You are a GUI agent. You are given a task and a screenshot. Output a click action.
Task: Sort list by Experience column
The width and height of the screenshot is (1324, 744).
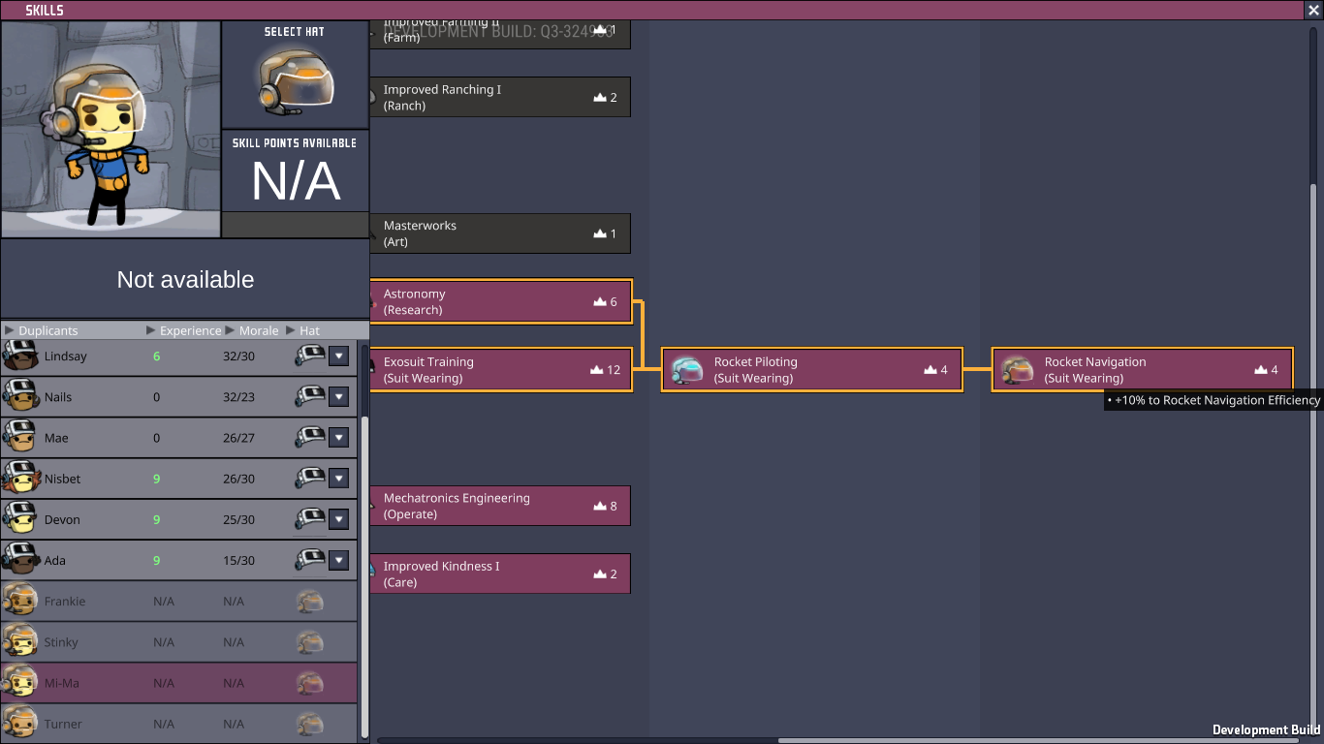coord(189,330)
